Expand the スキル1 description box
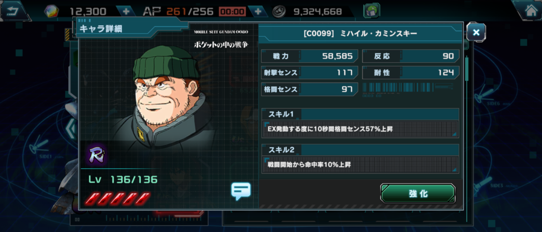Viewport: 542px width, 232px height. tap(360, 129)
